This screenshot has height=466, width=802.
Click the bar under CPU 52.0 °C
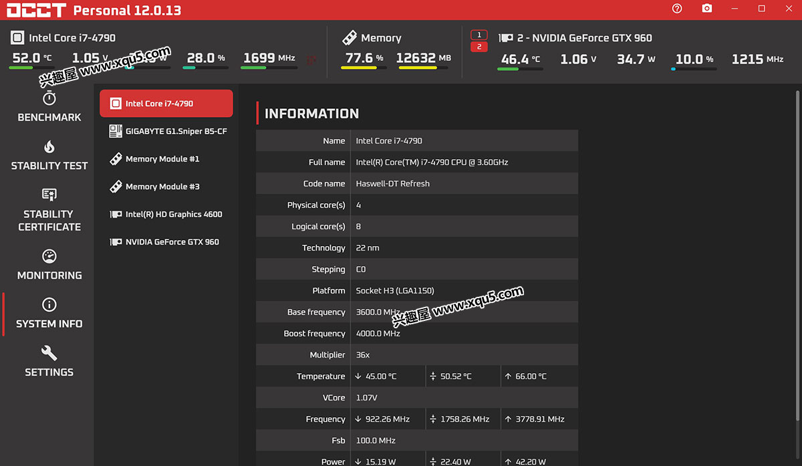point(31,68)
